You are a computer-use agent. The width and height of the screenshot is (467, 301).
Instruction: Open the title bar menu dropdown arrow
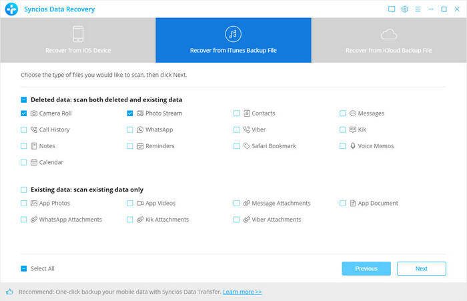[x=416, y=9]
